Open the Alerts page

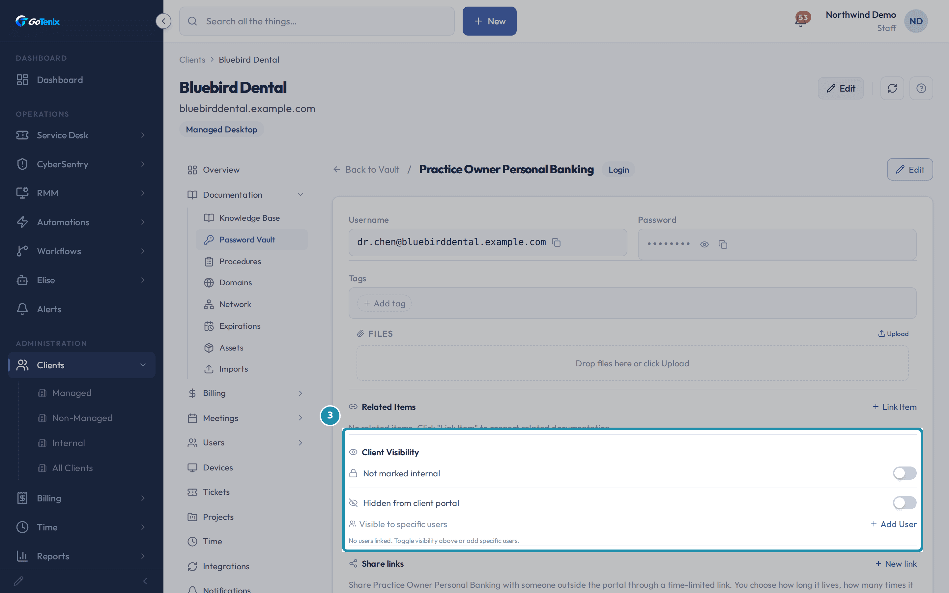point(82,309)
